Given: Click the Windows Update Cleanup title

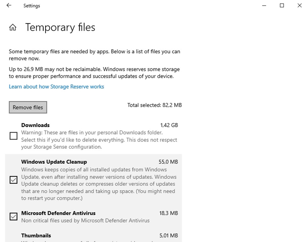Looking at the screenshot, I should [x=54, y=162].
